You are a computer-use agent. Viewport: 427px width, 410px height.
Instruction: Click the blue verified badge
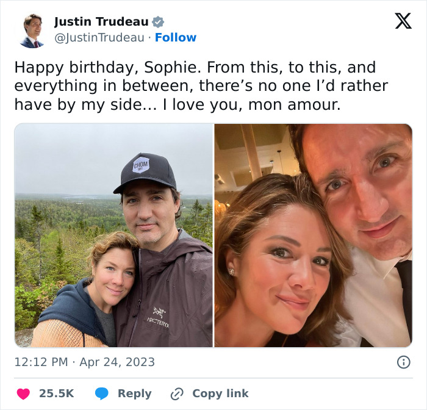tap(158, 22)
